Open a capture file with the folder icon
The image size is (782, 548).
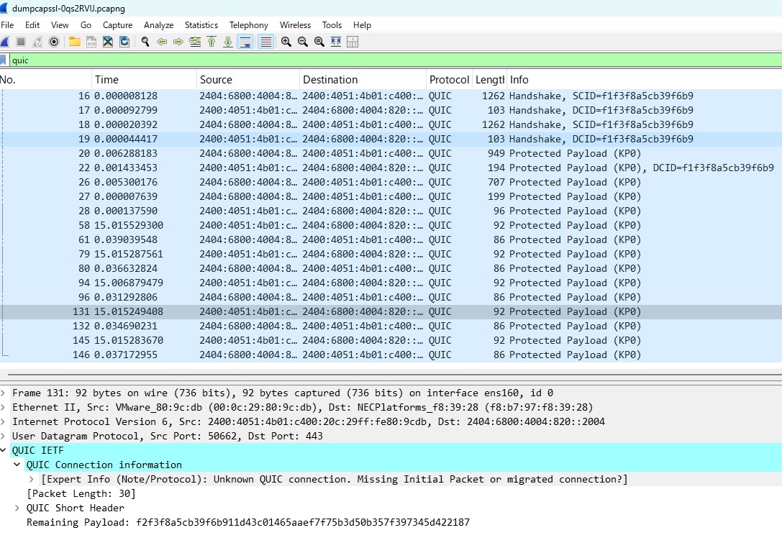coord(75,42)
